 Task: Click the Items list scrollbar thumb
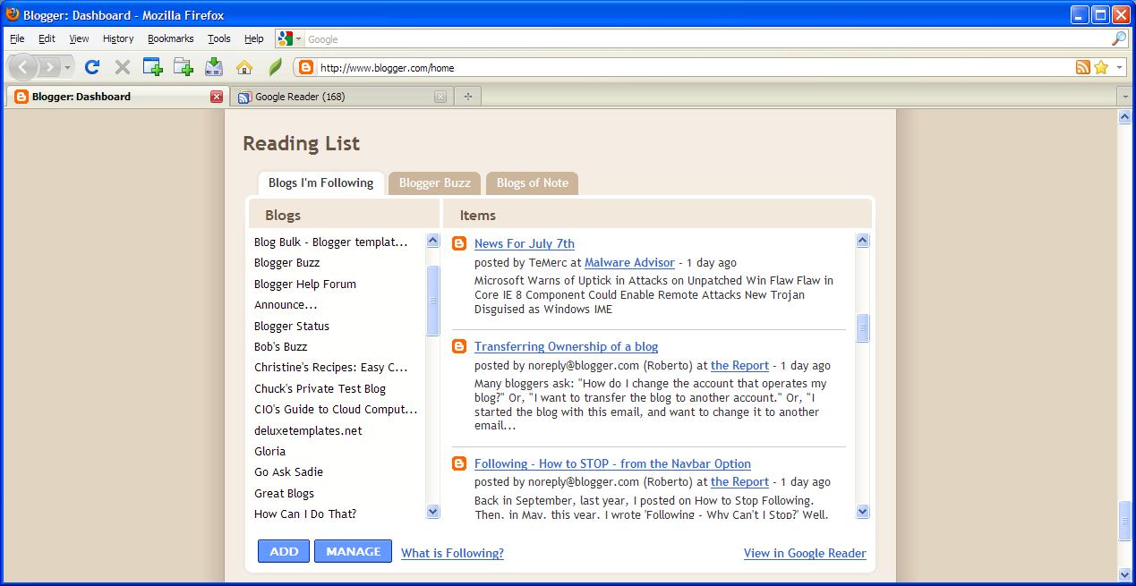[863, 328]
